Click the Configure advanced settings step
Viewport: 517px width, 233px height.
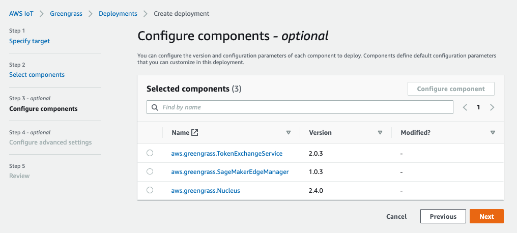(50, 142)
